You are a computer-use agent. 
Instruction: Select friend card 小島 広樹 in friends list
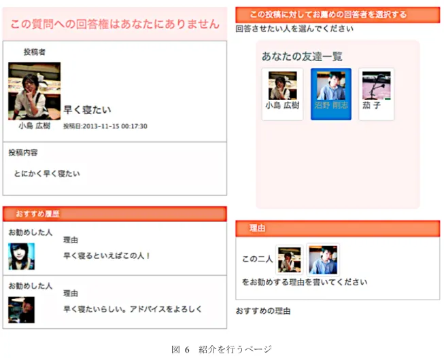[x=282, y=94]
